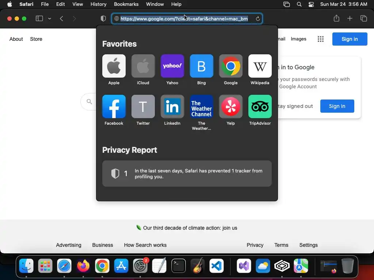Click the top-right Sign in button
374x280 pixels.
[350, 39]
